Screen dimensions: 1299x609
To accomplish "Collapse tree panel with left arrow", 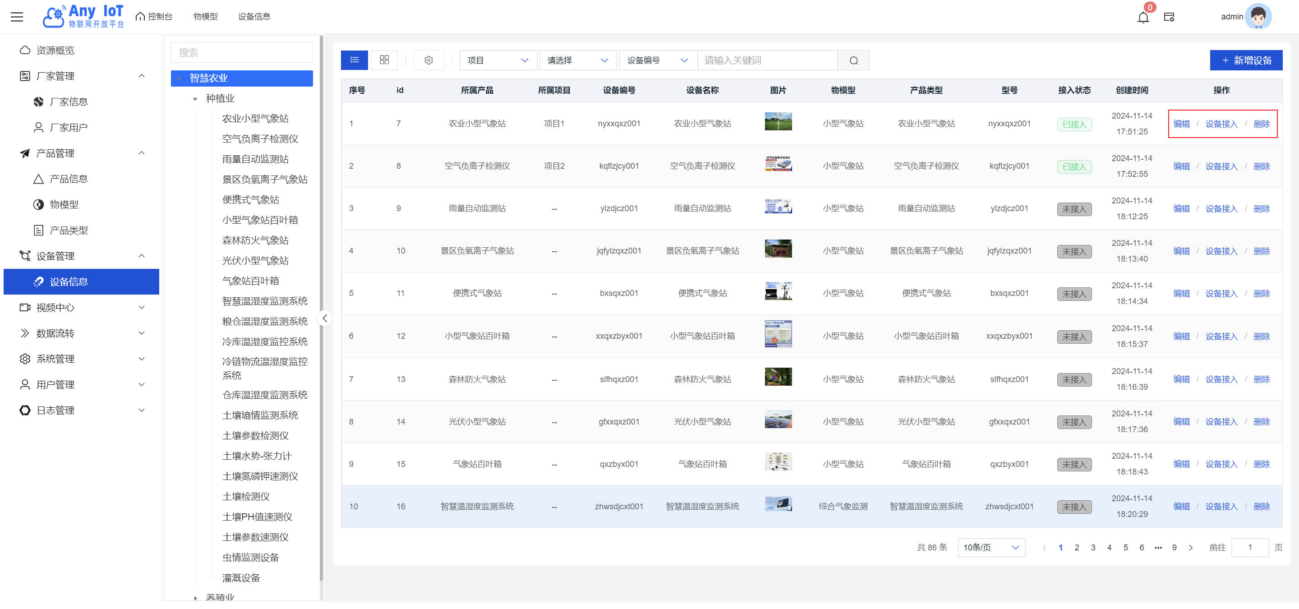I will (325, 318).
